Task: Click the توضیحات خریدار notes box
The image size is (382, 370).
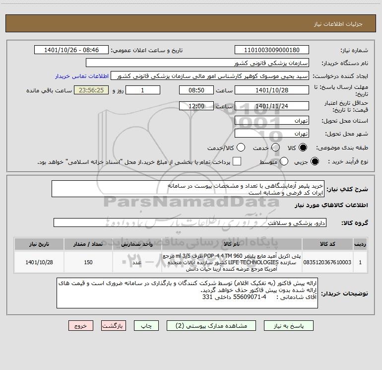Action: (187, 293)
